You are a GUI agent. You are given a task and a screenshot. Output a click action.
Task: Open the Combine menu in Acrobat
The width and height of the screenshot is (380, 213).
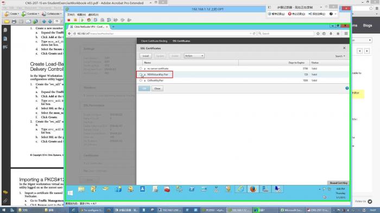30,14
